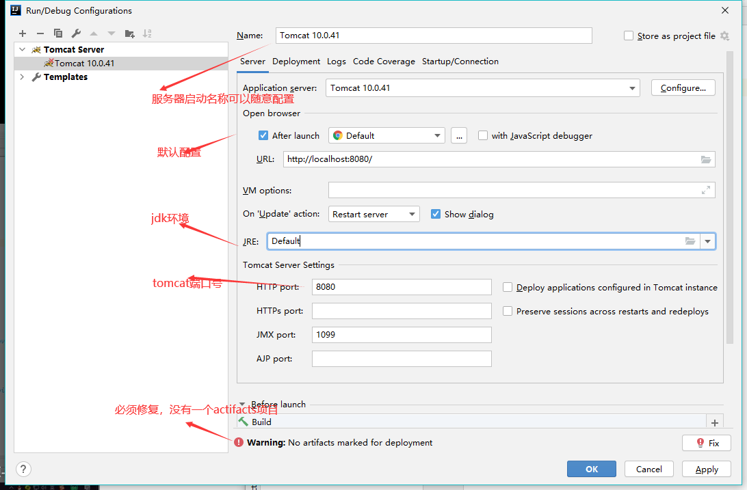
Task: Enable Deploy applications configured in Tomcat instance
Action: coord(508,287)
